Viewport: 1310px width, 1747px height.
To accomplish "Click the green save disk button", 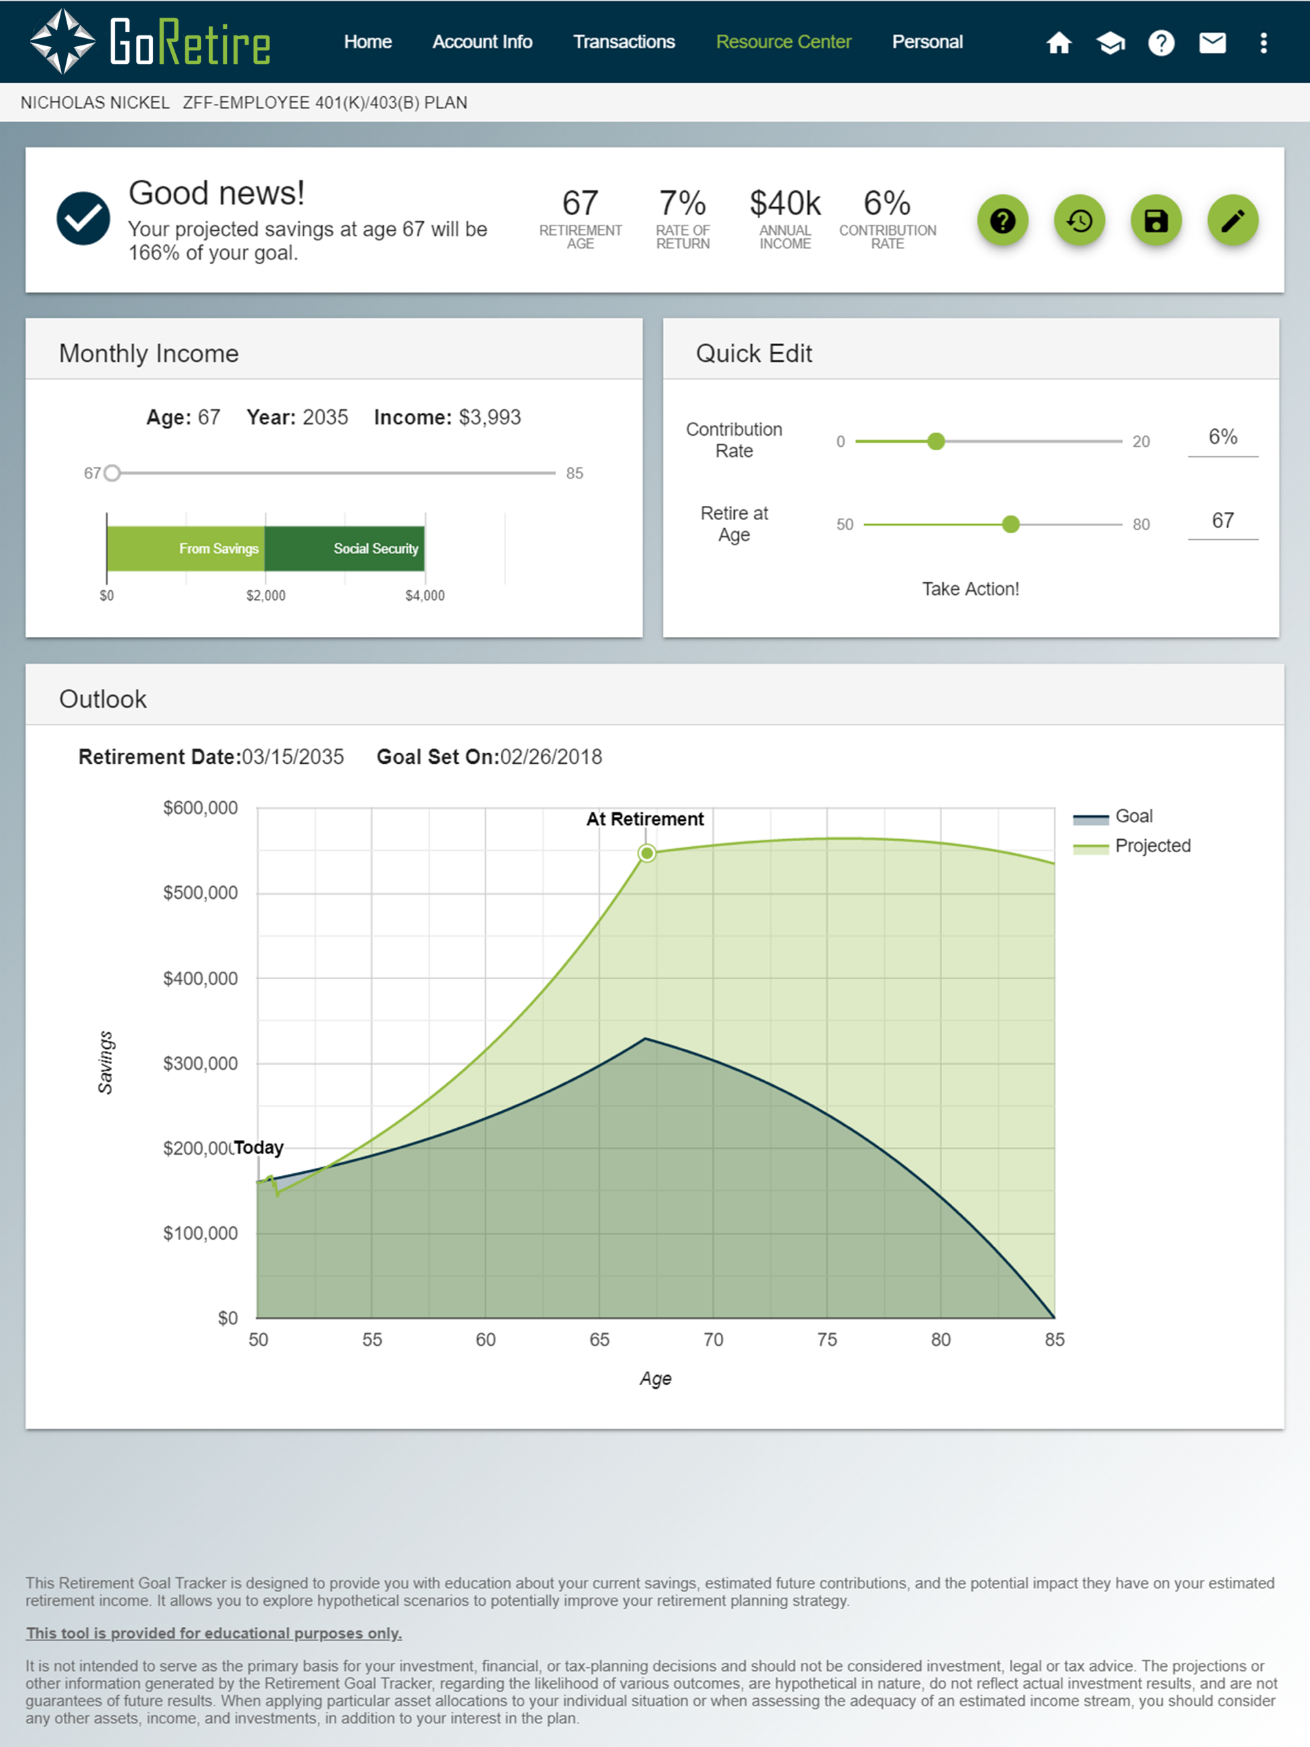I will (x=1156, y=221).
